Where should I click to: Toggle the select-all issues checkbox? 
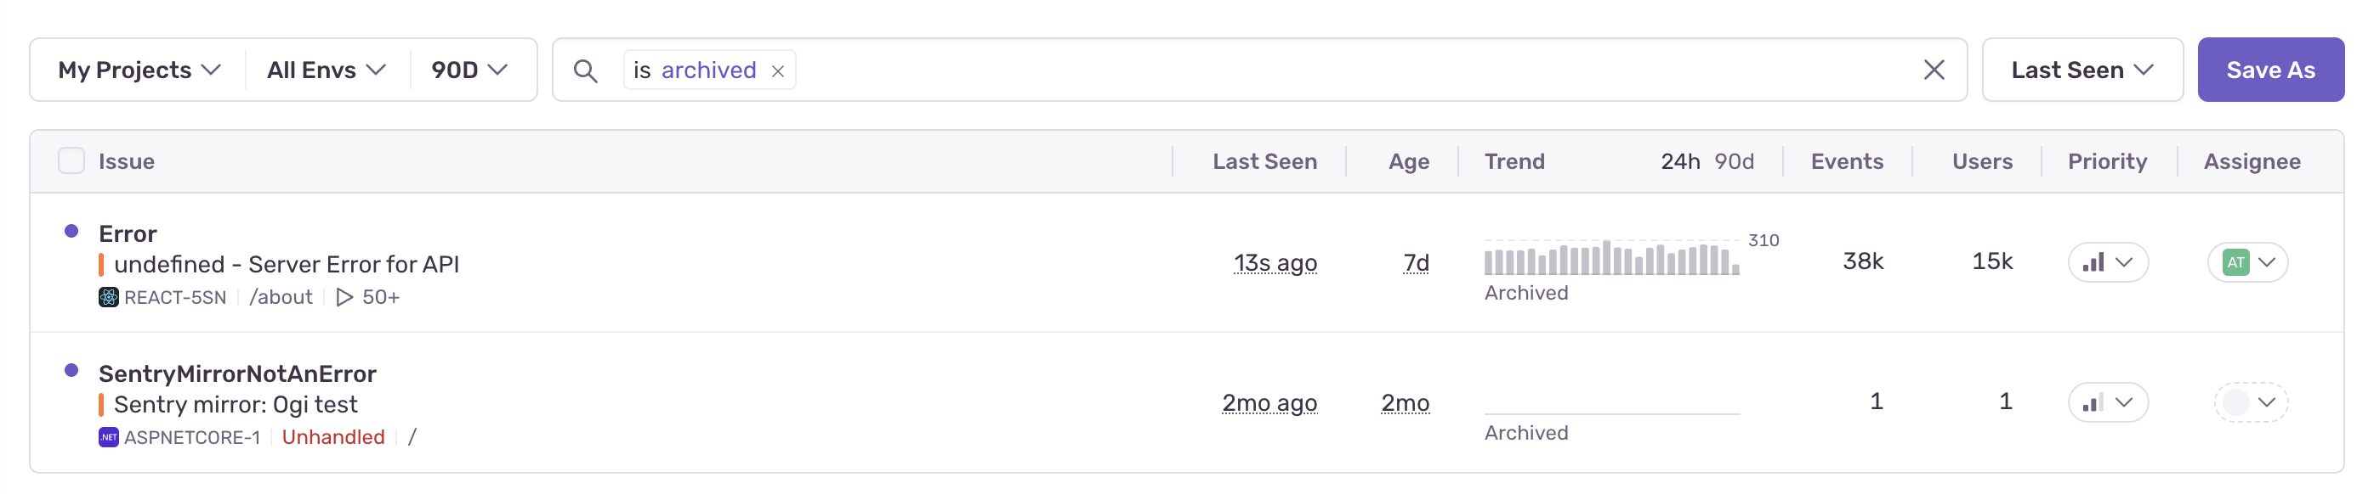point(71,161)
